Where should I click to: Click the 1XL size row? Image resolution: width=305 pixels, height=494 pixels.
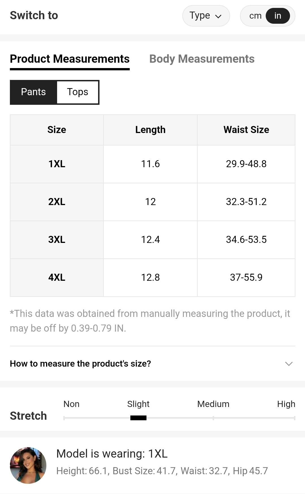57,164
